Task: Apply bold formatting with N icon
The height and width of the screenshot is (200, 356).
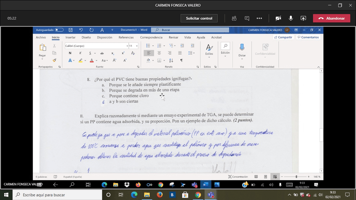Action: pyautogui.click(x=70, y=53)
